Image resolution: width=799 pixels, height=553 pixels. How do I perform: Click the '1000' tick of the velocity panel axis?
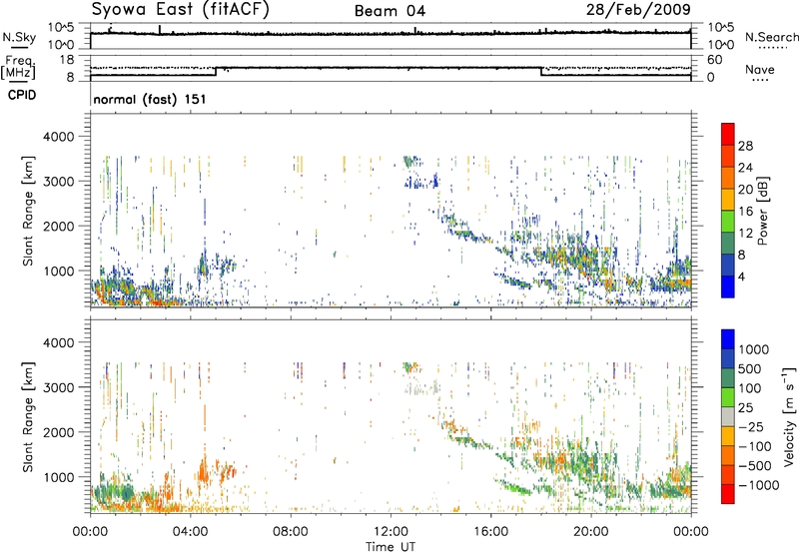tap(58, 477)
